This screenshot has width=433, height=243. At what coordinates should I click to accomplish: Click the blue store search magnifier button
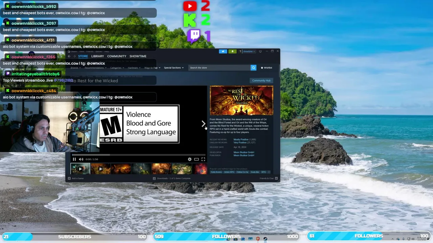pos(253,67)
